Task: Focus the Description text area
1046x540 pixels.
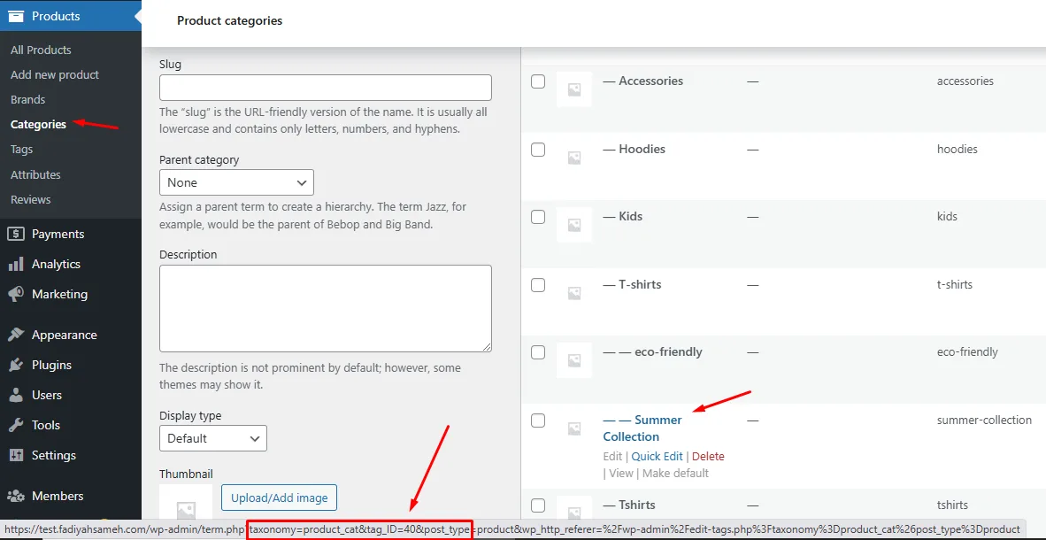Action: pos(326,308)
